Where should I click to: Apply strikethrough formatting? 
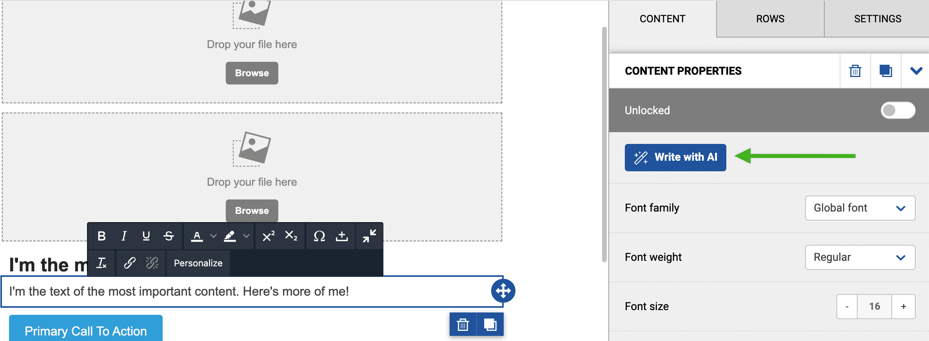pos(169,236)
